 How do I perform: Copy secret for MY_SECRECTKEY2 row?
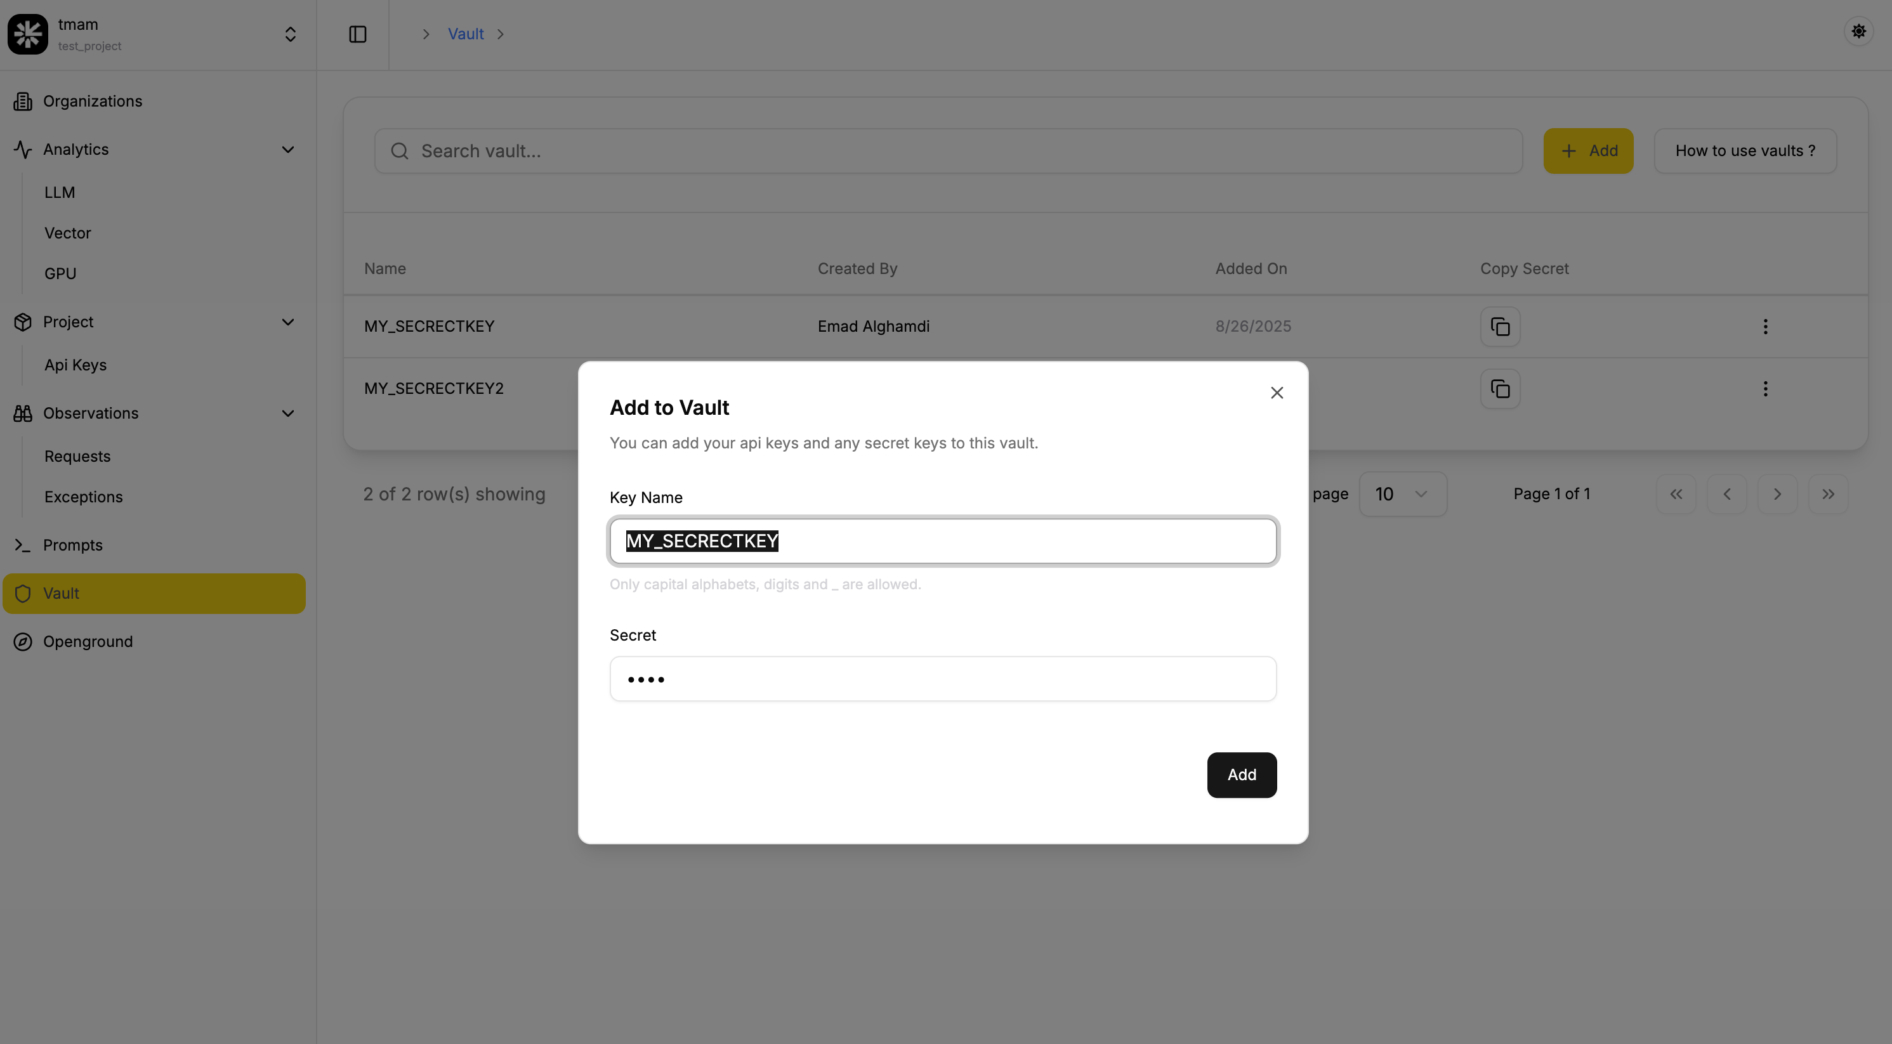pyautogui.click(x=1500, y=388)
